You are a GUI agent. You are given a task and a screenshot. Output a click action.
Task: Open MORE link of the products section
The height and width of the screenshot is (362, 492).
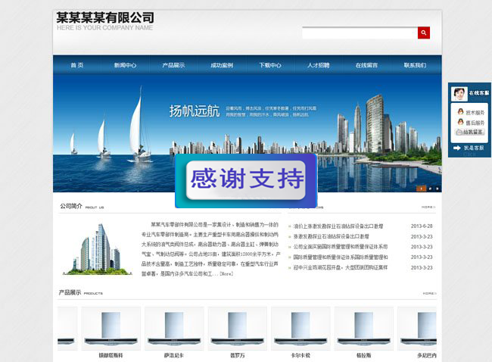pyautogui.click(x=429, y=293)
